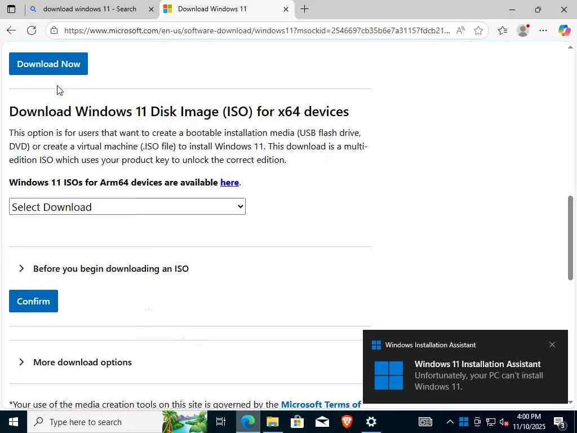Click the taskbar search box
Screen dimensions: 577x433
[x=95, y=422]
